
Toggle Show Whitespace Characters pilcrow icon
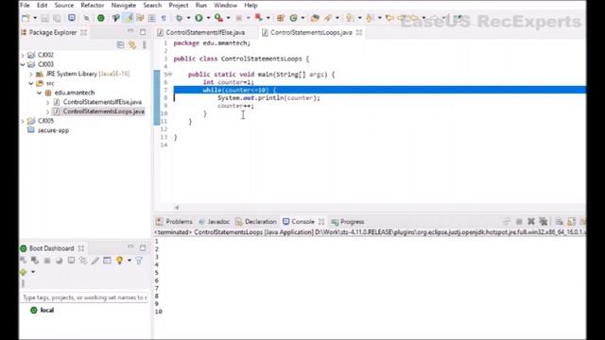(164, 18)
